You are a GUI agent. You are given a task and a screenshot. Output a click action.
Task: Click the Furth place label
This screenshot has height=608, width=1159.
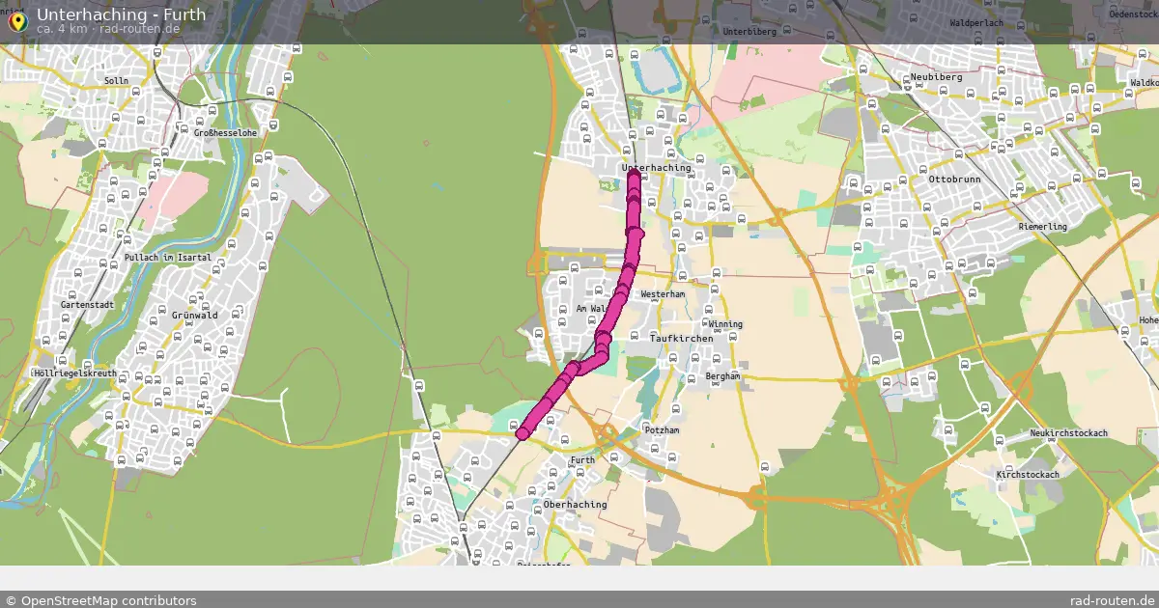pos(582,460)
